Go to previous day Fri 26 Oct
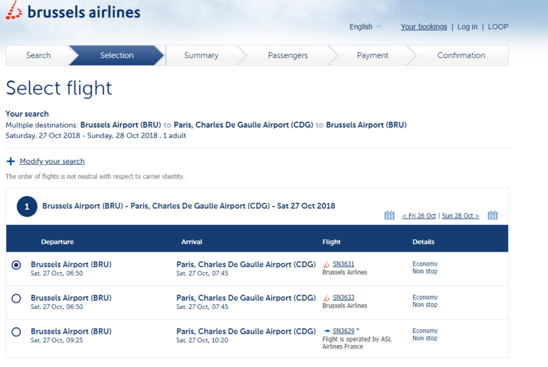Image resolution: width=548 pixels, height=367 pixels. (419, 216)
